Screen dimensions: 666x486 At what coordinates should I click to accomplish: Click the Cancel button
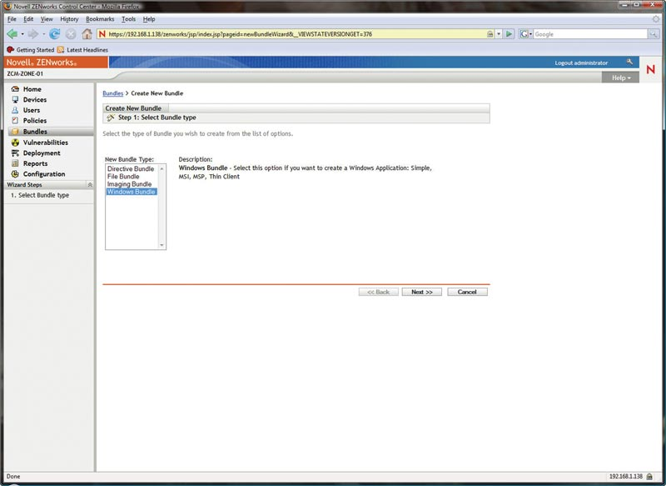pos(467,292)
